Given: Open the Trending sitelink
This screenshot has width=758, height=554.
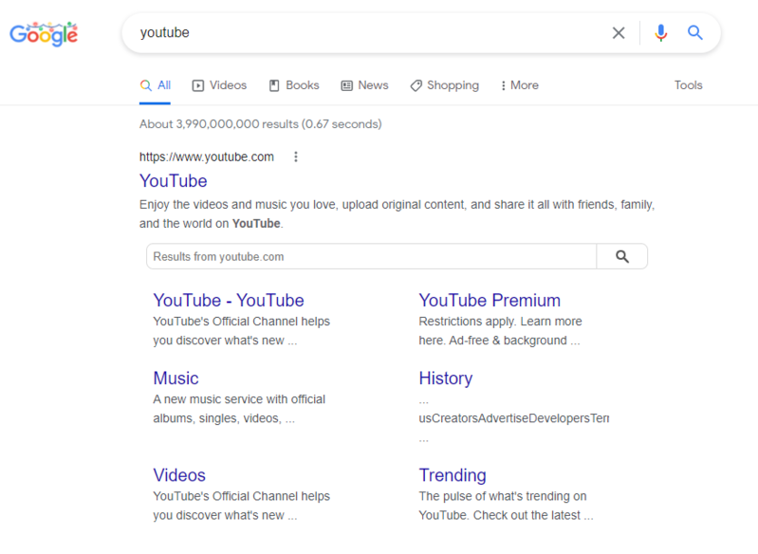Looking at the screenshot, I should (x=452, y=475).
